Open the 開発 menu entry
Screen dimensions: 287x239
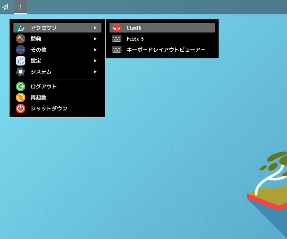pos(57,39)
